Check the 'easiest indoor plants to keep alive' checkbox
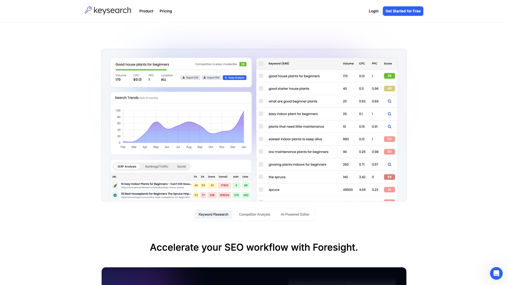508x285 pixels. click(x=261, y=139)
